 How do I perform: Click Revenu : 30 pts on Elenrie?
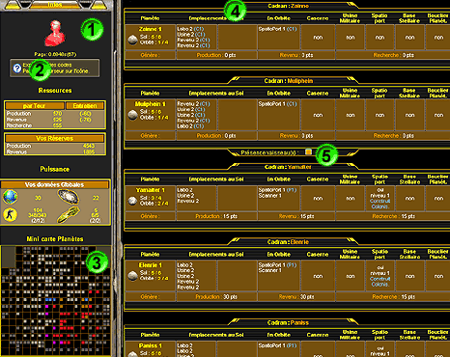(x=296, y=297)
